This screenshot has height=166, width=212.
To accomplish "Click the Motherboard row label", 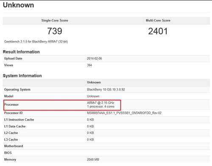I will coord(14,146).
